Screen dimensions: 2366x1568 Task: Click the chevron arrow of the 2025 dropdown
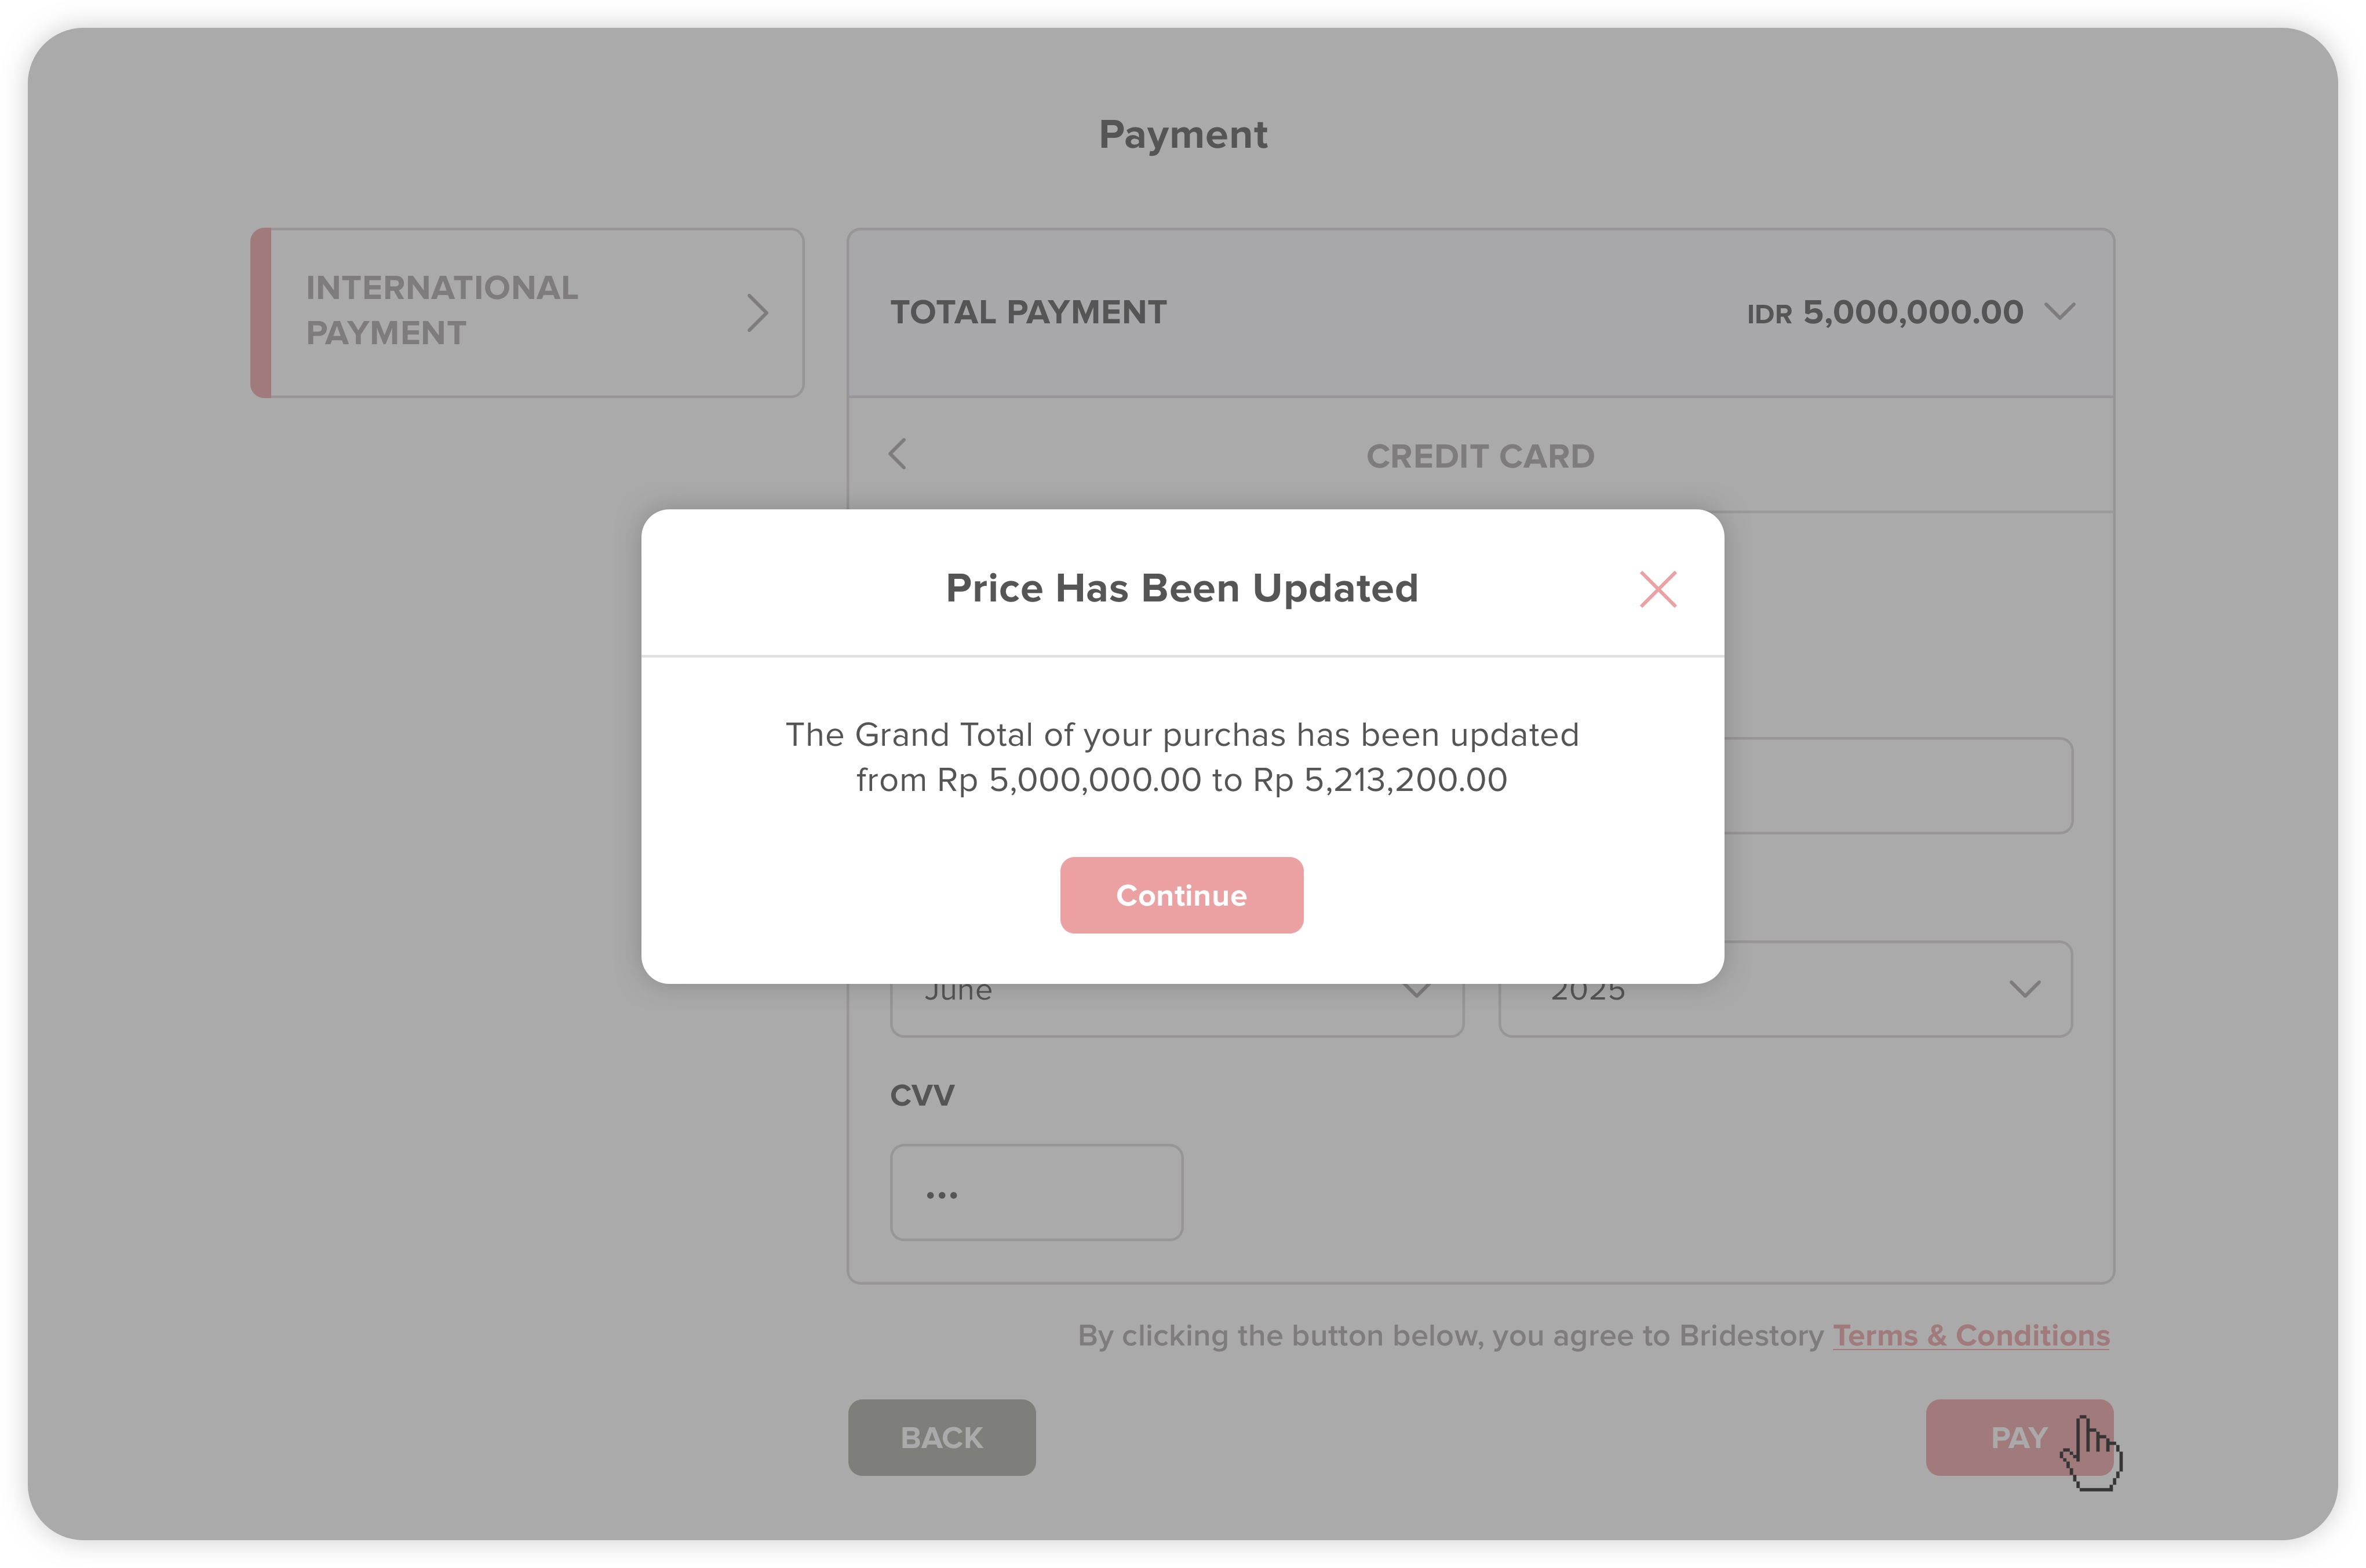2024,990
